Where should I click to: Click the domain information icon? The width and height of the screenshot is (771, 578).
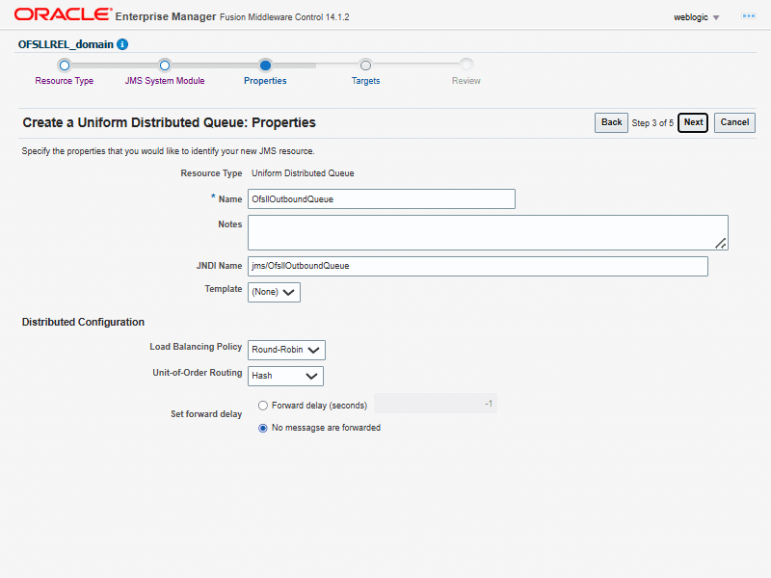coord(122,44)
